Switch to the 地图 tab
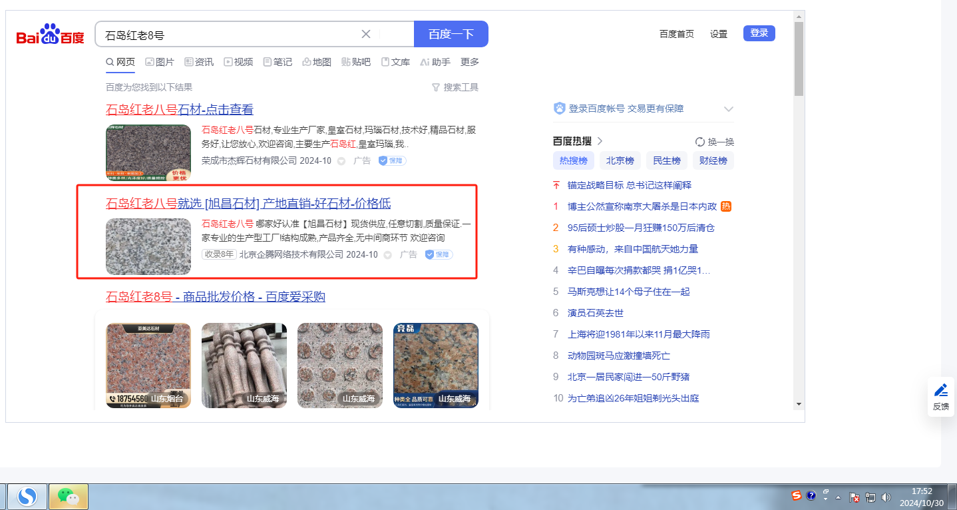Viewport: 957px width, 510px height. (317, 62)
